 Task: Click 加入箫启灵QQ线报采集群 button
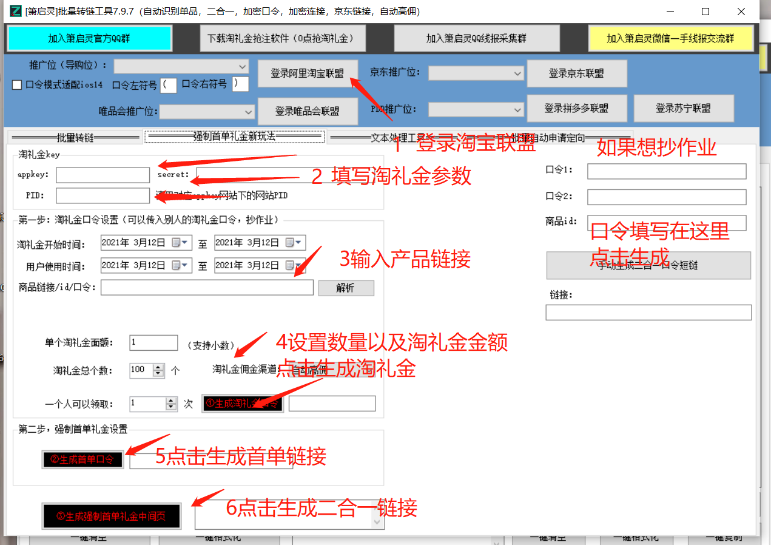click(x=477, y=38)
